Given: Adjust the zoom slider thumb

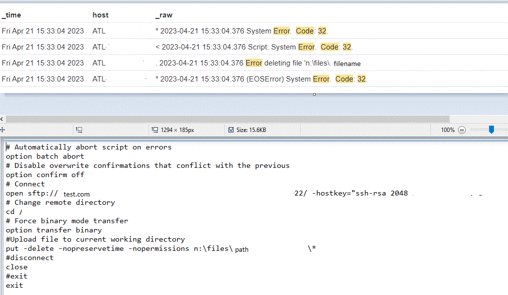Looking at the screenshot, I should 491,130.
